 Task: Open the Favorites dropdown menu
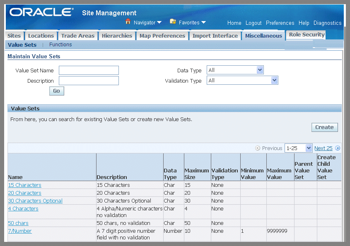(x=192, y=22)
